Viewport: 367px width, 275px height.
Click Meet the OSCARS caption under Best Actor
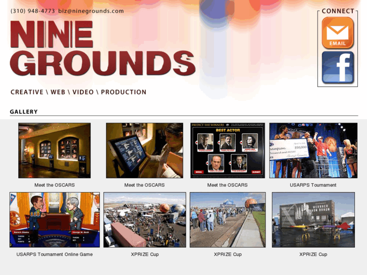[x=227, y=185]
